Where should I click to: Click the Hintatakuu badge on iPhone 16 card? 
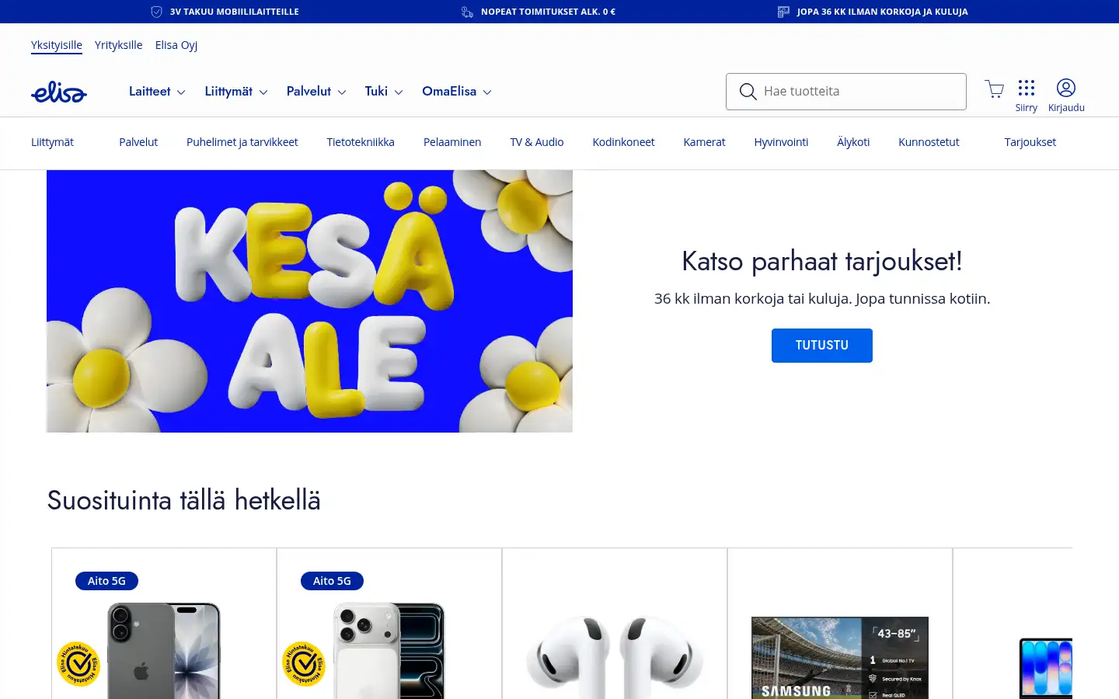point(78,664)
